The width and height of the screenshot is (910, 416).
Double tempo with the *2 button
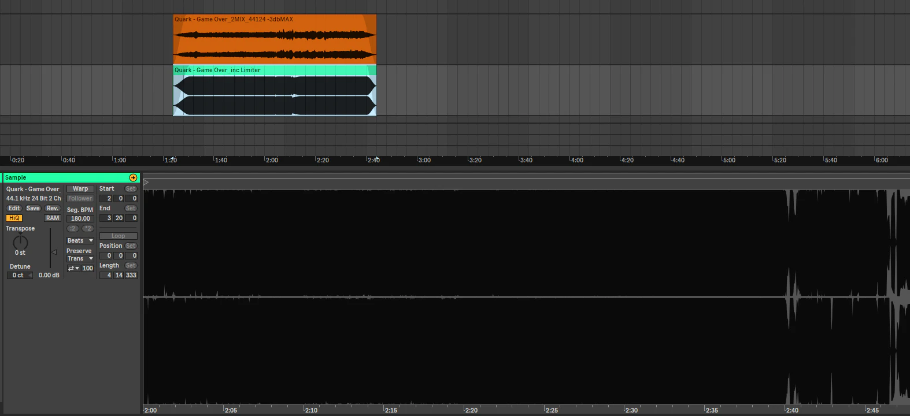click(x=87, y=228)
